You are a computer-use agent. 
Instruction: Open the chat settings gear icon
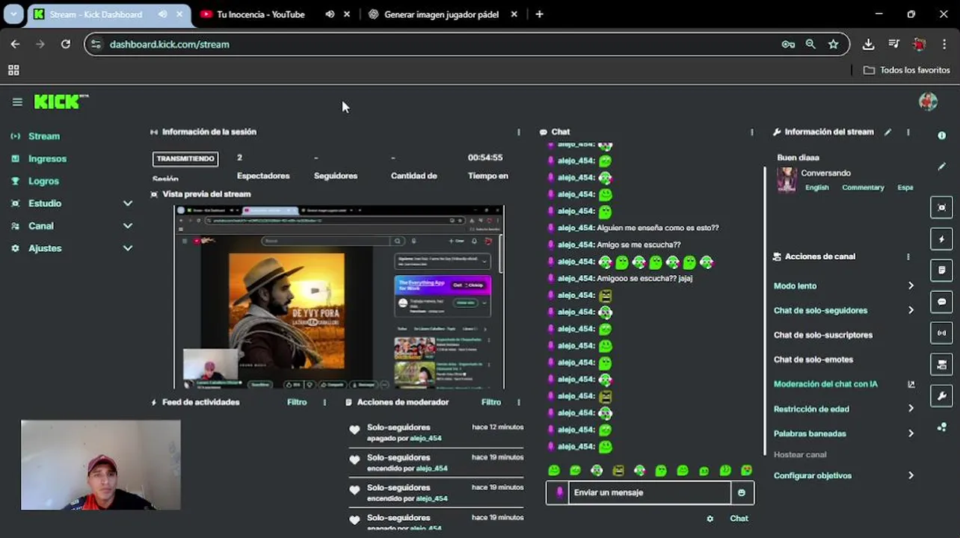[x=710, y=519]
